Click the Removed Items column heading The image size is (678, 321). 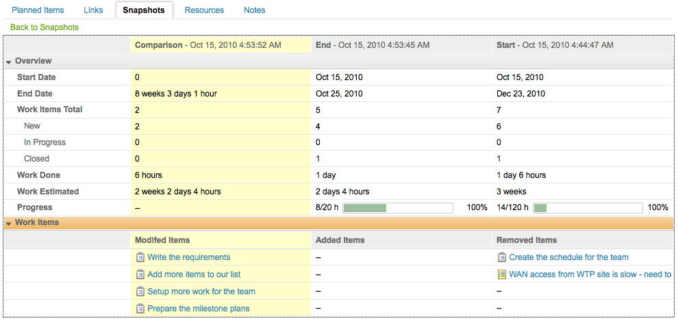[x=527, y=240]
